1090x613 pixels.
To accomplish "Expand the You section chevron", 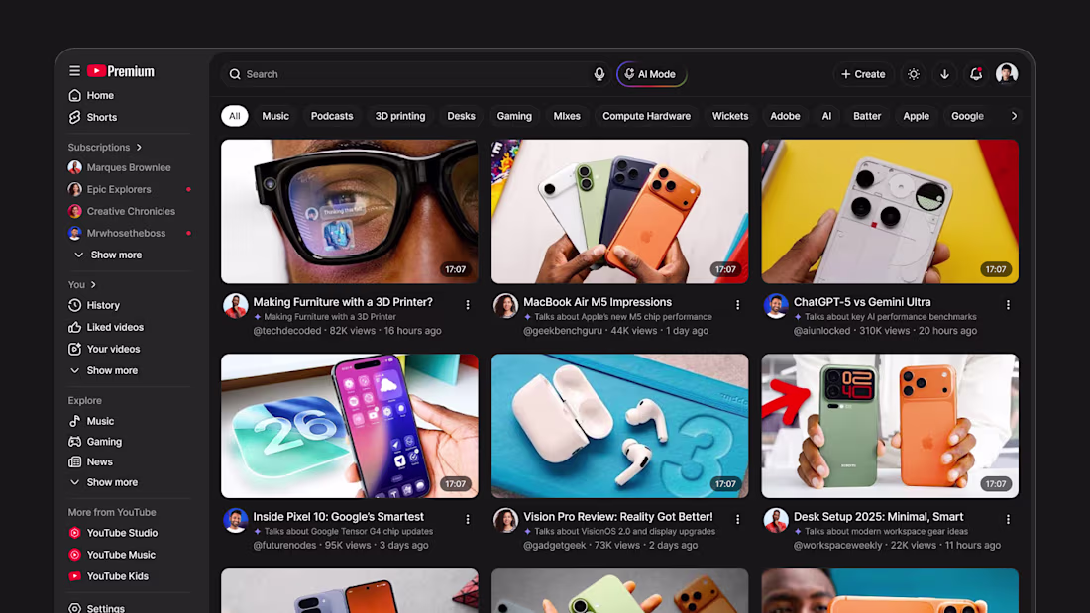I will pos(93,285).
